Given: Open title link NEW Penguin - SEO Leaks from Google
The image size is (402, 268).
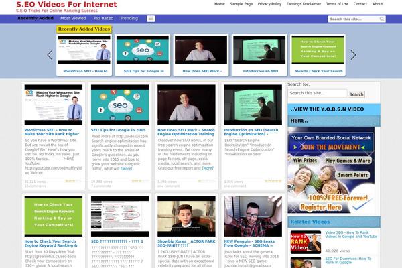Looking at the screenshot, I should pos(249,243).
